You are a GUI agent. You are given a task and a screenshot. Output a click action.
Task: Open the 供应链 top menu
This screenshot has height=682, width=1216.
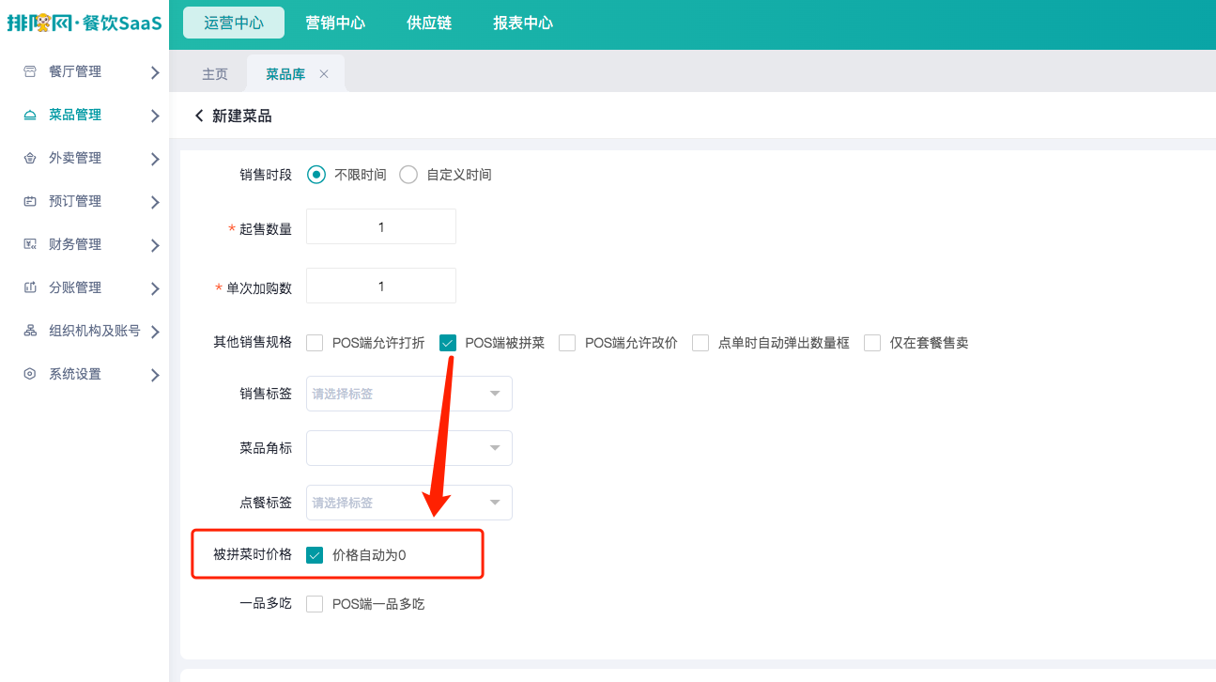pyautogui.click(x=429, y=23)
